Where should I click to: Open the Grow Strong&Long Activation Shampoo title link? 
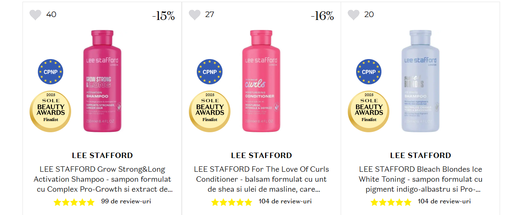pyautogui.click(x=102, y=179)
